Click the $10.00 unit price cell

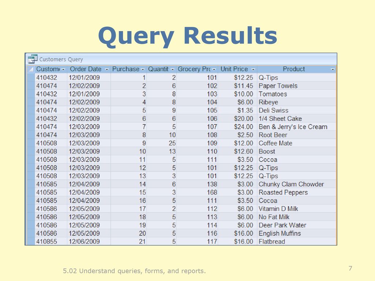(x=237, y=94)
